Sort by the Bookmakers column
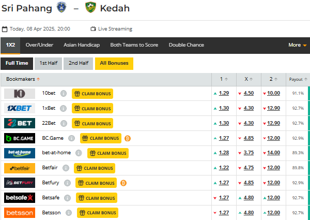Image resolution: width=310 pixels, height=220 pixels. (23, 79)
